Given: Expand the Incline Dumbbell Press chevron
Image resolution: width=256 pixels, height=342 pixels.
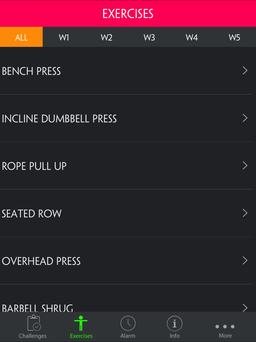Looking at the screenshot, I should coord(245,118).
